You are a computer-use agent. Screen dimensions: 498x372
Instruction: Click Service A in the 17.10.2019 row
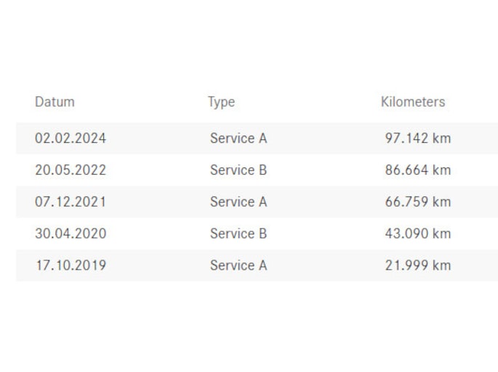click(x=238, y=265)
